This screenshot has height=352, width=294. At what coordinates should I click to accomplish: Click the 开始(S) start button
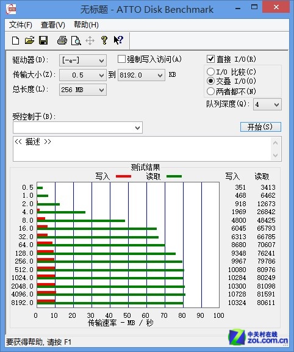(260, 127)
